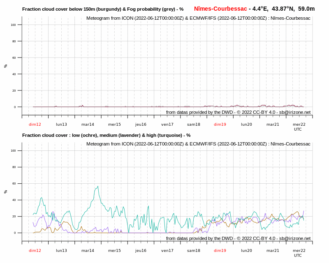The width and height of the screenshot is (329, 263).
Task: Click the 'UTC' label under the lower chart
Action: 298,256
